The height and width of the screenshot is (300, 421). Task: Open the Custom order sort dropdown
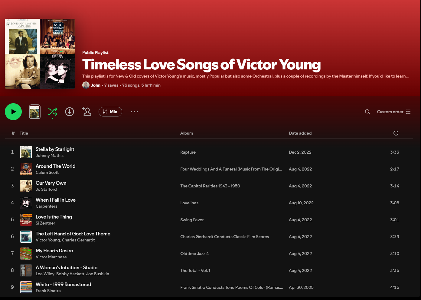[x=393, y=112]
